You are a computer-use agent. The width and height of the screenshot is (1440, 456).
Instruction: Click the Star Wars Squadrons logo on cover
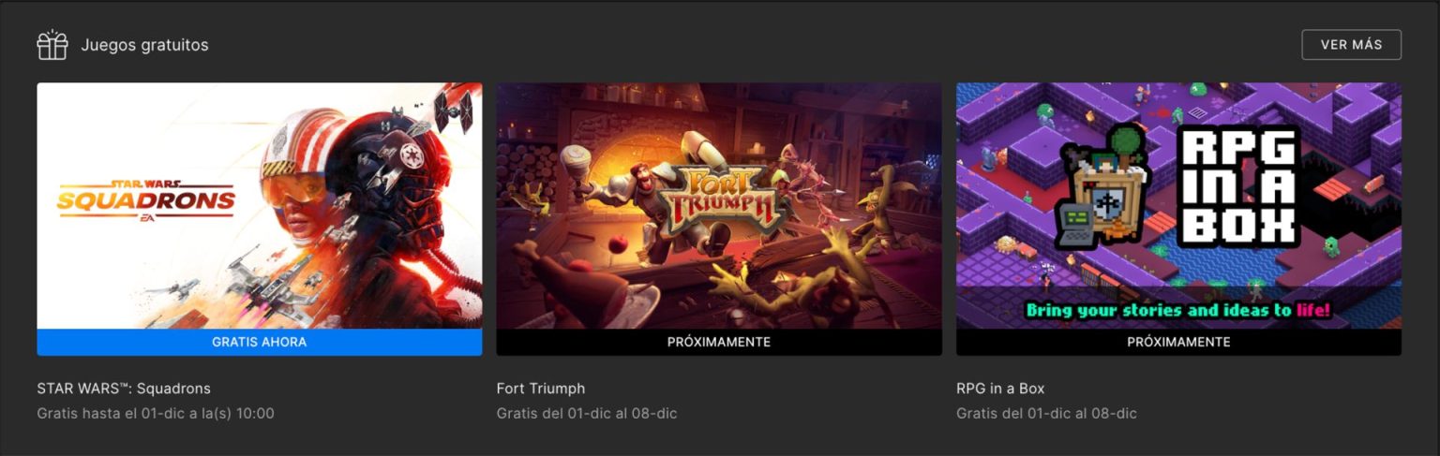[145, 200]
